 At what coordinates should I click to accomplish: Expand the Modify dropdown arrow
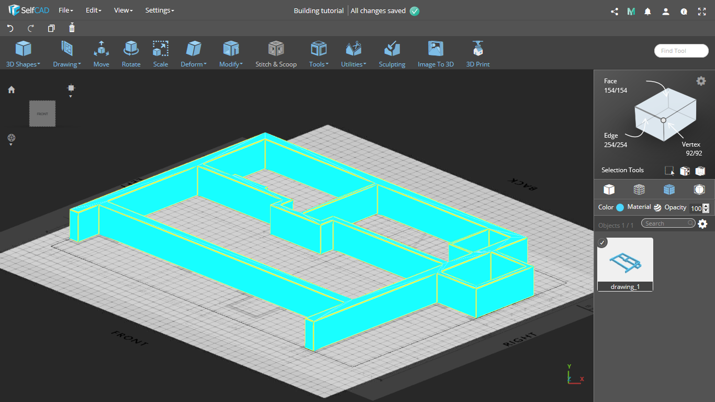click(x=241, y=64)
